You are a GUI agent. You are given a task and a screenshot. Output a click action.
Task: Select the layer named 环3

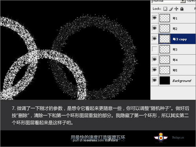click(x=175, y=49)
